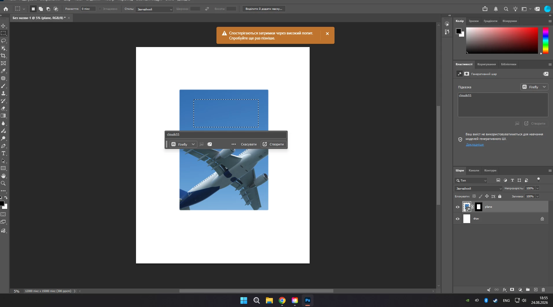
Task: Toggle lock transparent pixels
Action: 474,196
